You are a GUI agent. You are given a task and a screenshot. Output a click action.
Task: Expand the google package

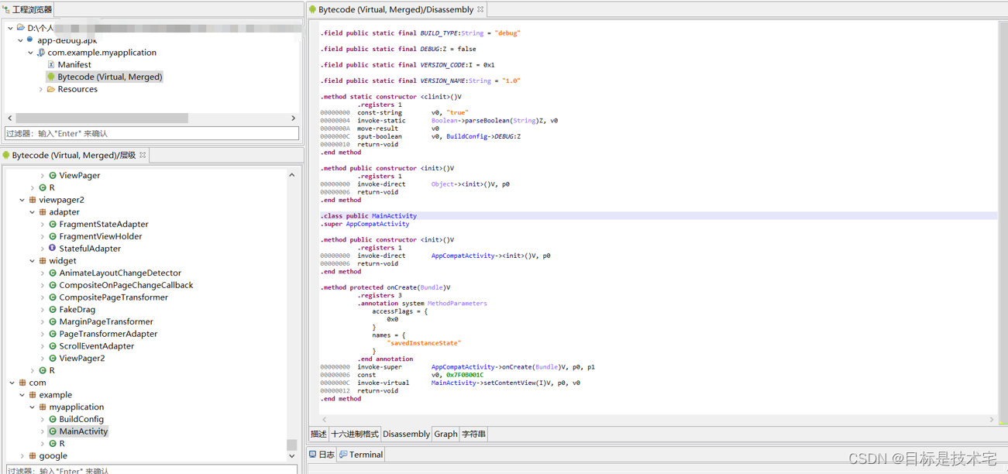click(x=22, y=456)
